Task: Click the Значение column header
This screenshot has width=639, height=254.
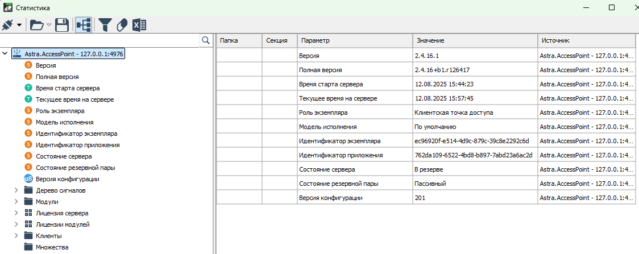Action: [474, 40]
